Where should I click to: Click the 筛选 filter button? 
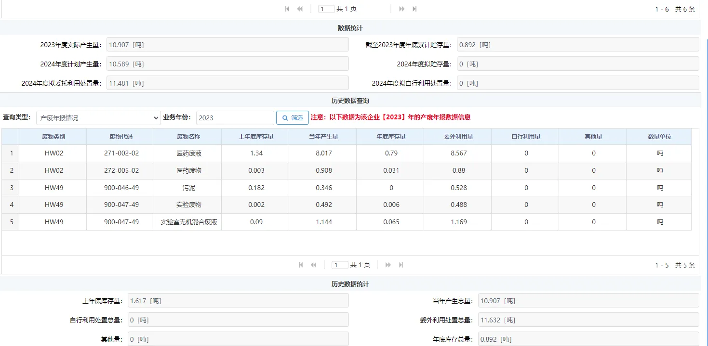(293, 117)
